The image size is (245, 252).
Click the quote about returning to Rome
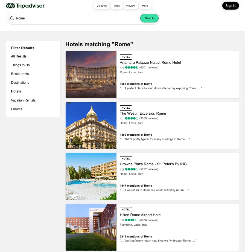point(154,190)
